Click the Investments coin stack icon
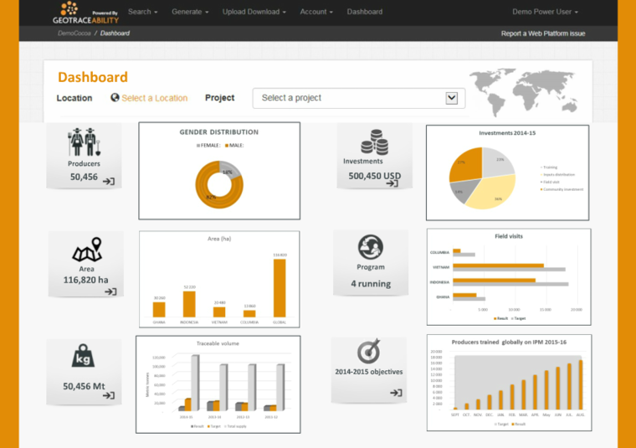This screenshot has width=636, height=448. [x=373, y=141]
